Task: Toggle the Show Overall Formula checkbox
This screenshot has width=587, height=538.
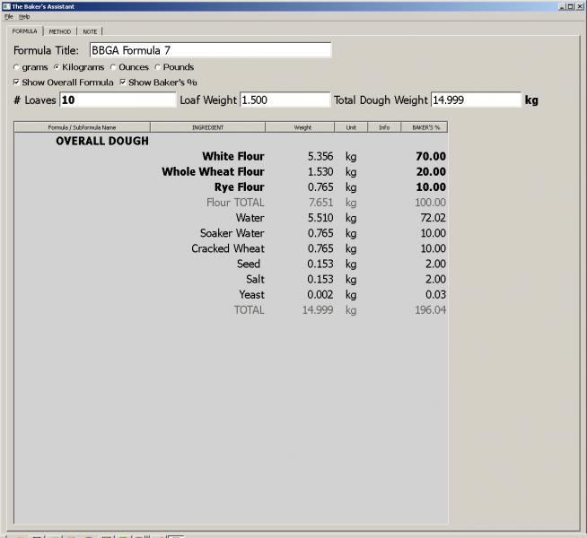Action: 17,82
